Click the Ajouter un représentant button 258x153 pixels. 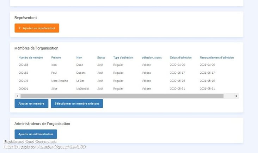pos(37,28)
